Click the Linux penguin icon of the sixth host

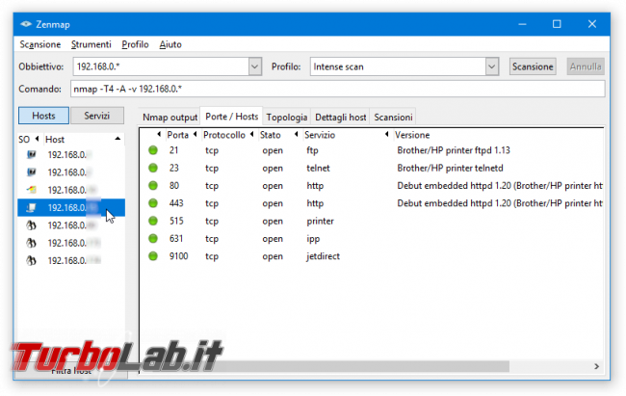(x=31, y=243)
